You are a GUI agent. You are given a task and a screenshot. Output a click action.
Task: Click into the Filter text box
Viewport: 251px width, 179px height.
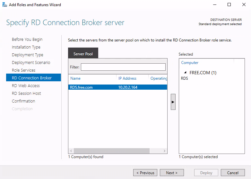[x=123, y=67]
